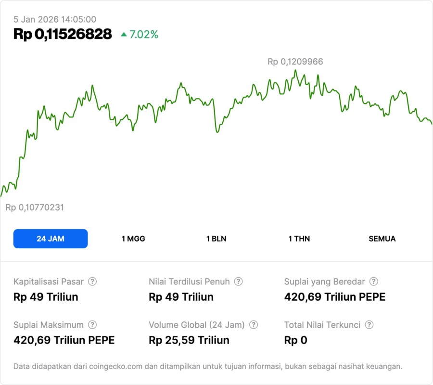433x385 pixels.
Task: Click the 5 Jan 2026 timestamp
Action: click(x=55, y=20)
